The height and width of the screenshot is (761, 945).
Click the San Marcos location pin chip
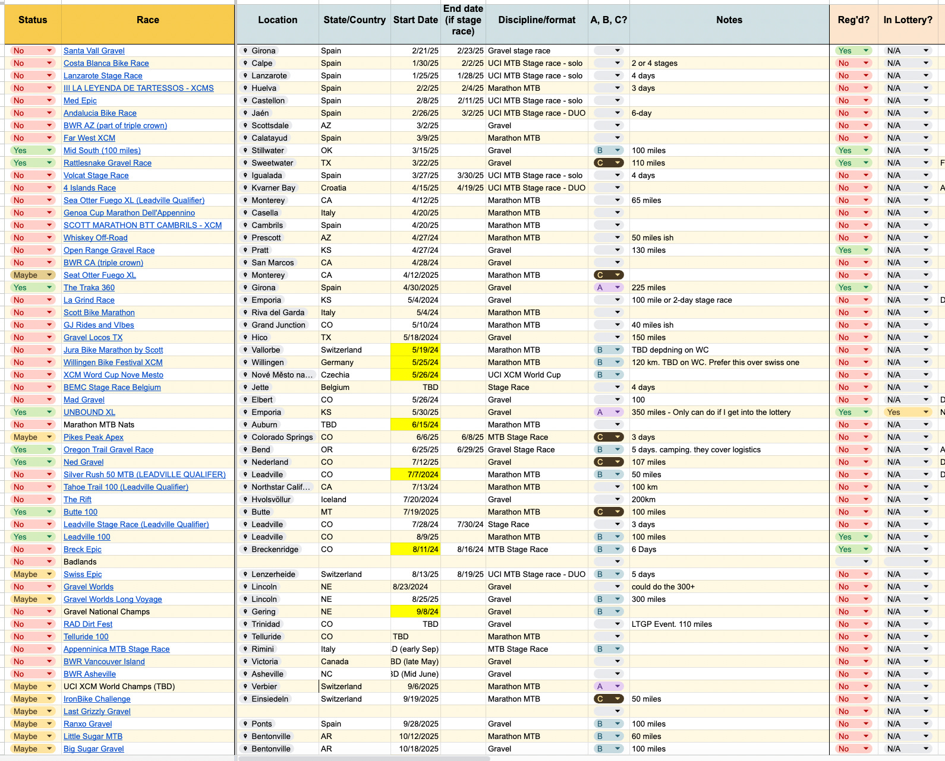coord(267,262)
